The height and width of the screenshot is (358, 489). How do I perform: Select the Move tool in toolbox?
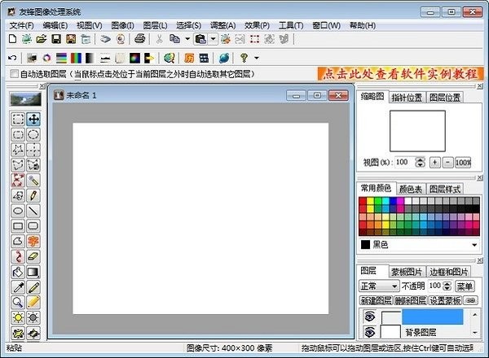[x=33, y=119]
